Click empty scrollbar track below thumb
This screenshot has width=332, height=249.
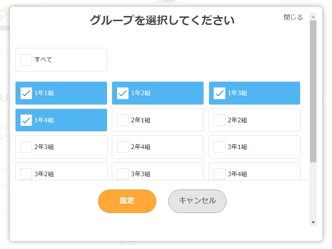point(313,191)
